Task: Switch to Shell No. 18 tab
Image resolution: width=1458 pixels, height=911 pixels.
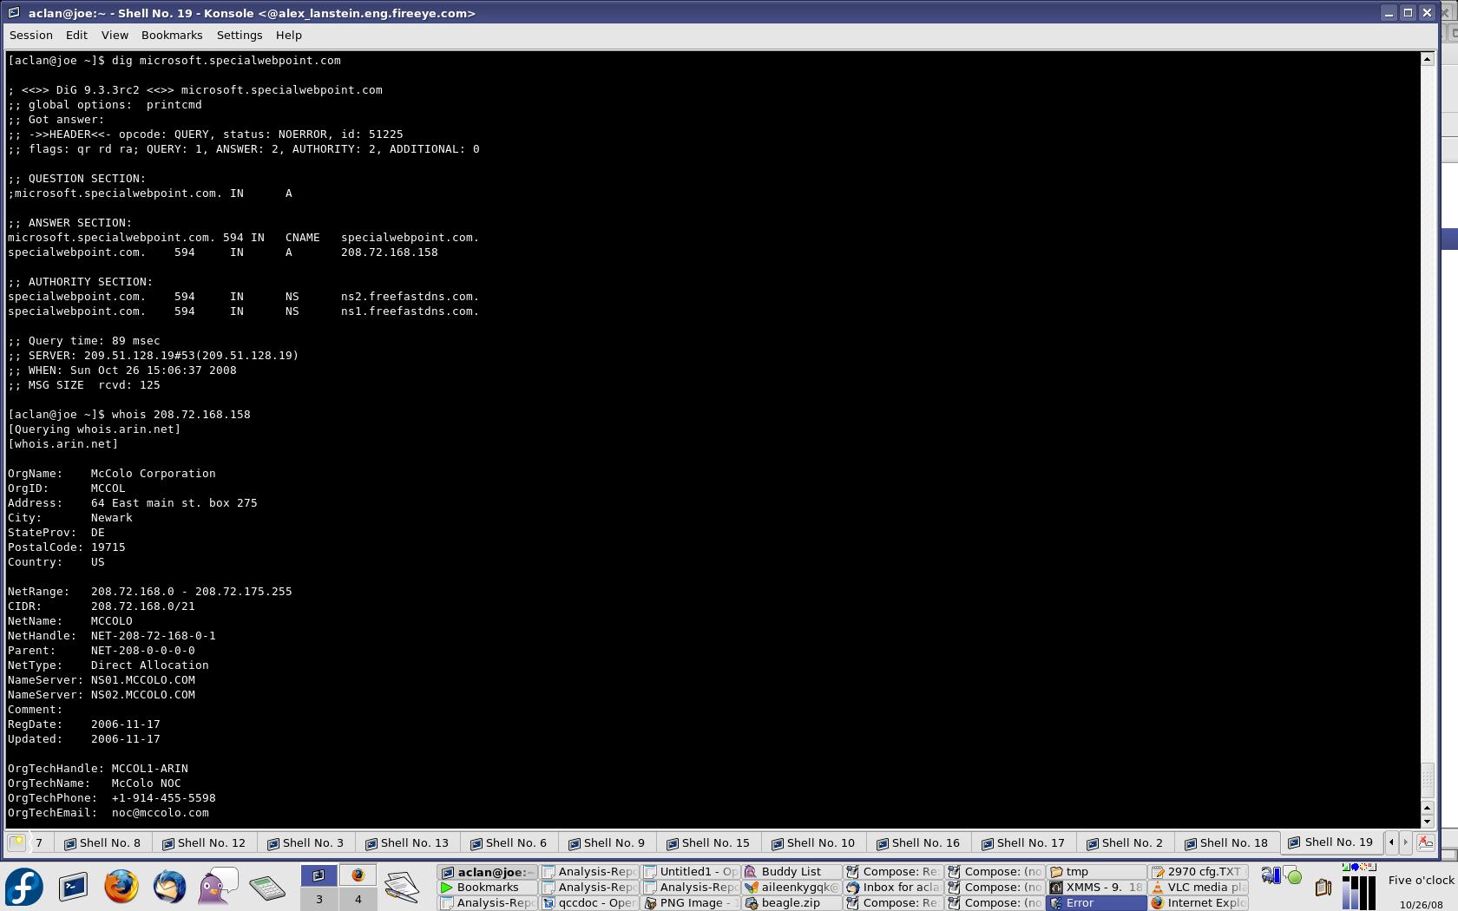Action: [1227, 842]
